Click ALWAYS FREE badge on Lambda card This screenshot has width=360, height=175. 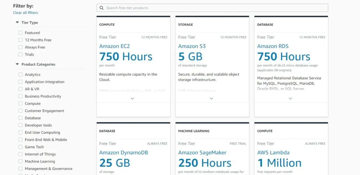315,144
